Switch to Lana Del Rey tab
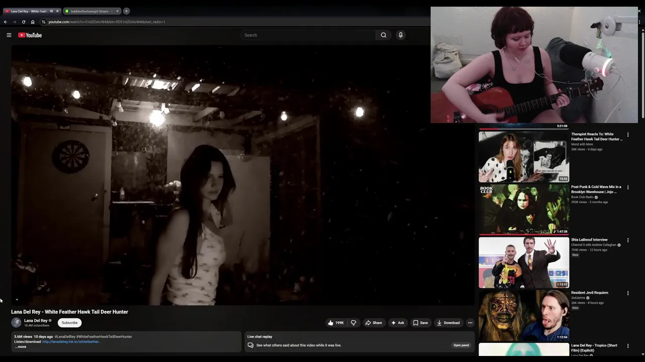This screenshot has height=362, width=645. [x=31, y=11]
